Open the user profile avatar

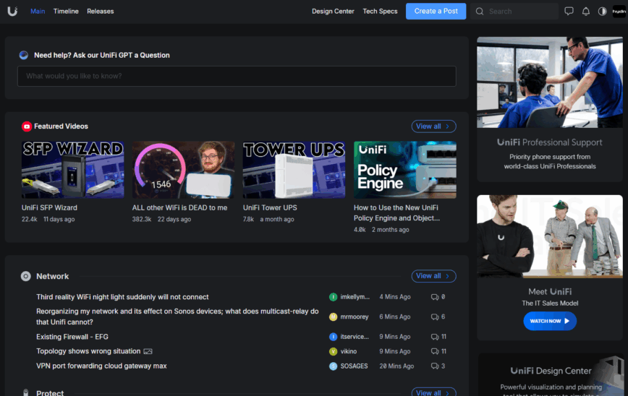pyautogui.click(x=619, y=12)
